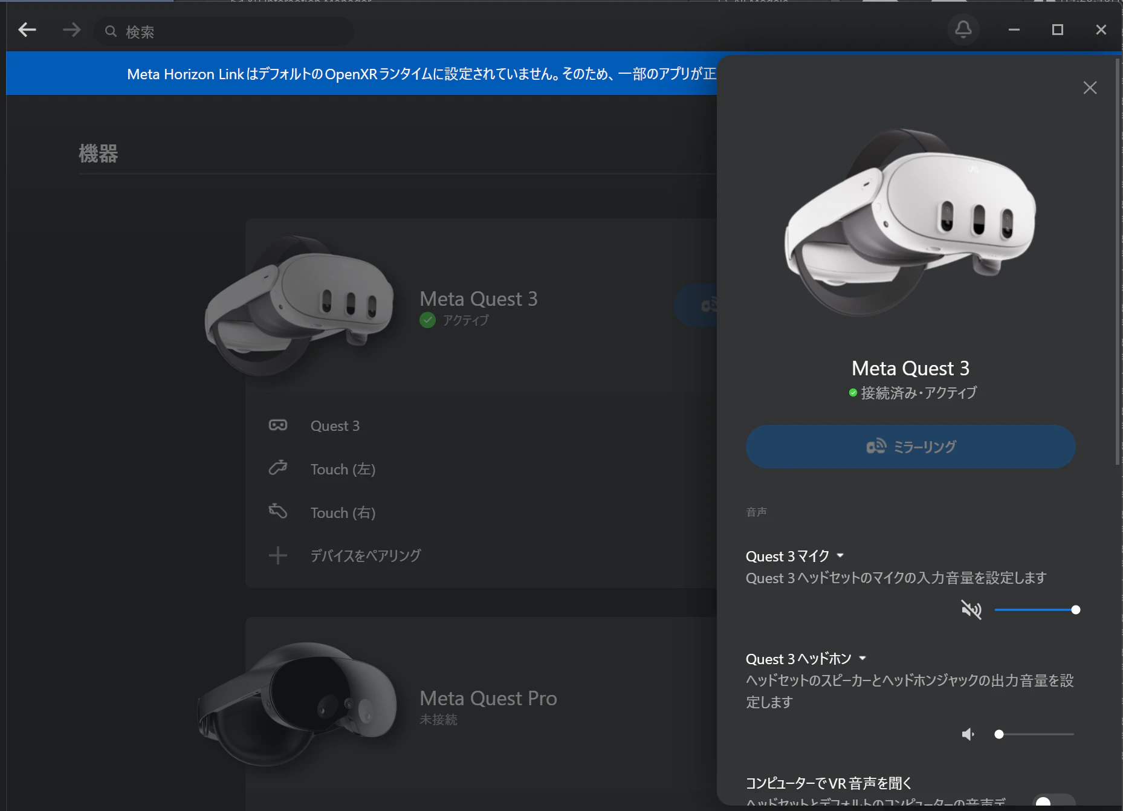
Task: Open the Meta Quest Pro device card image
Action: coord(297,705)
